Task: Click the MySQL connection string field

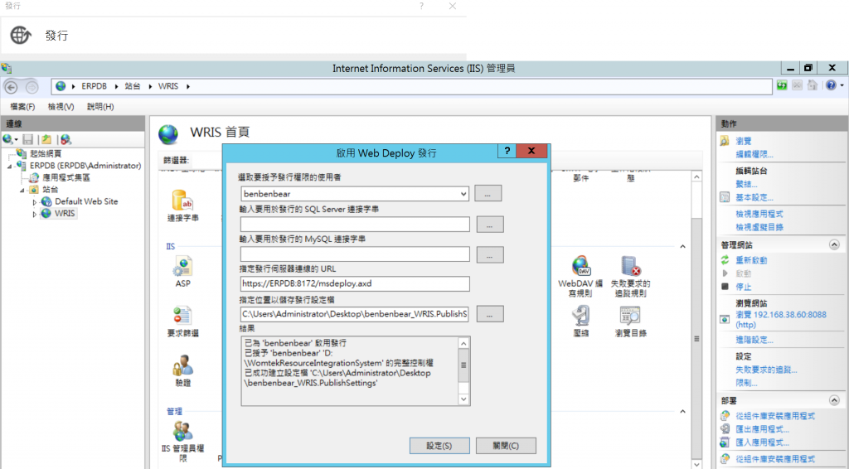Action: (355, 254)
